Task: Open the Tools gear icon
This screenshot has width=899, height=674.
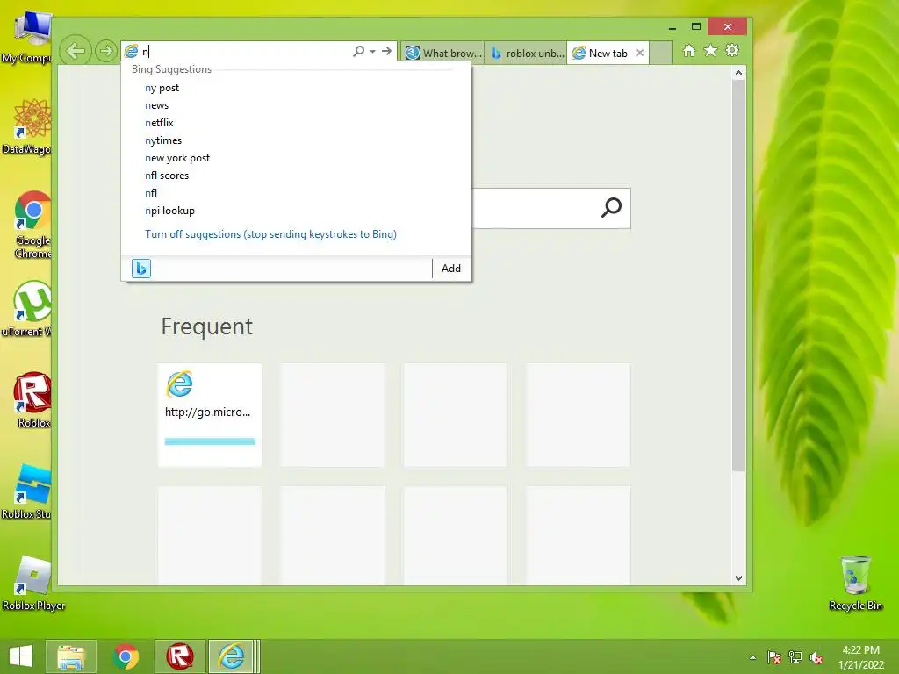Action: pyautogui.click(x=732, y=50)
